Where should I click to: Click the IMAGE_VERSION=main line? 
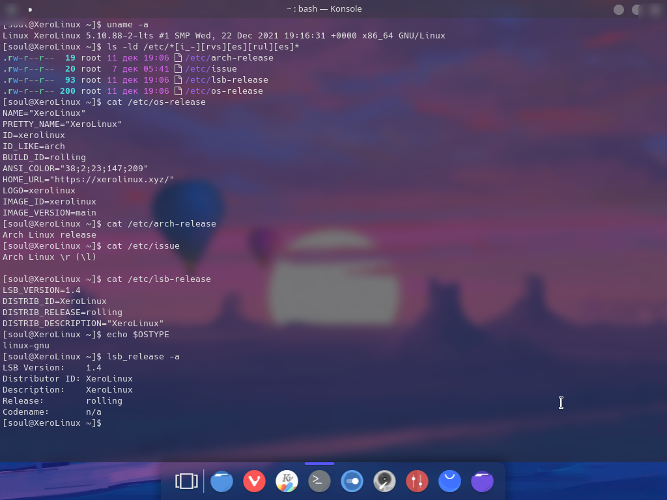(x=50, y=213)
